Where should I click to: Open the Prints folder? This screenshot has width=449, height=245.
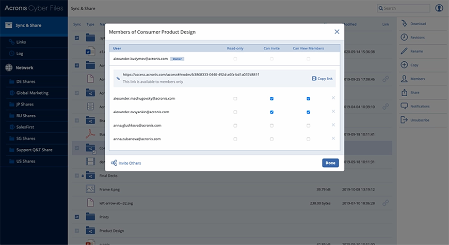coord(104,217)
